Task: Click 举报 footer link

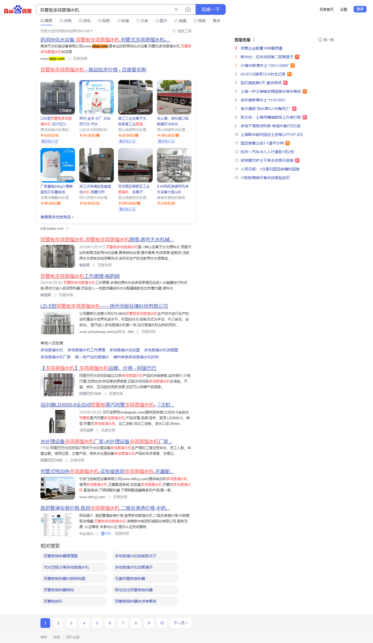Action: 57,637
